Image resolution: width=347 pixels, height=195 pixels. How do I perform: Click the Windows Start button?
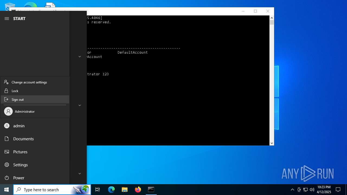pyautogui.click(x=7, y=190)
